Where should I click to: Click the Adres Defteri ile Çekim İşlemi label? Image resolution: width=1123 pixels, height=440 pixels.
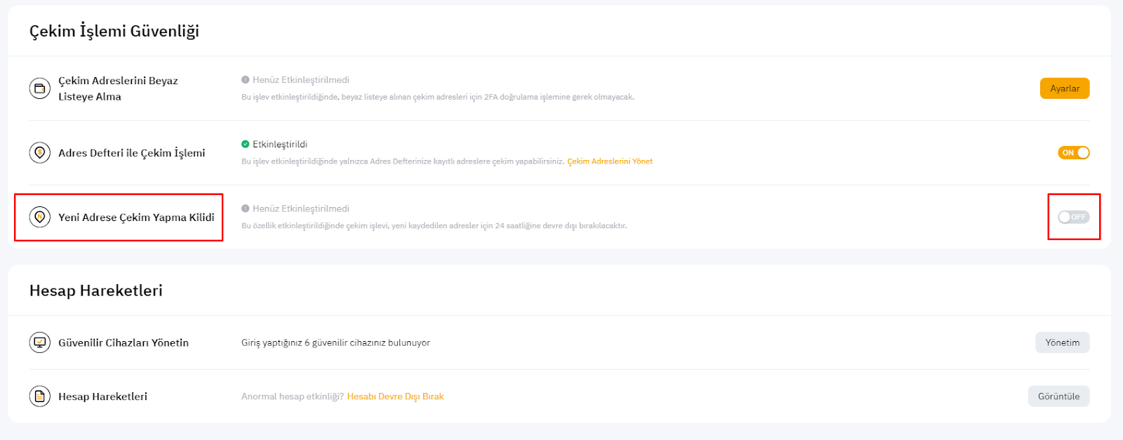(132, 153)
